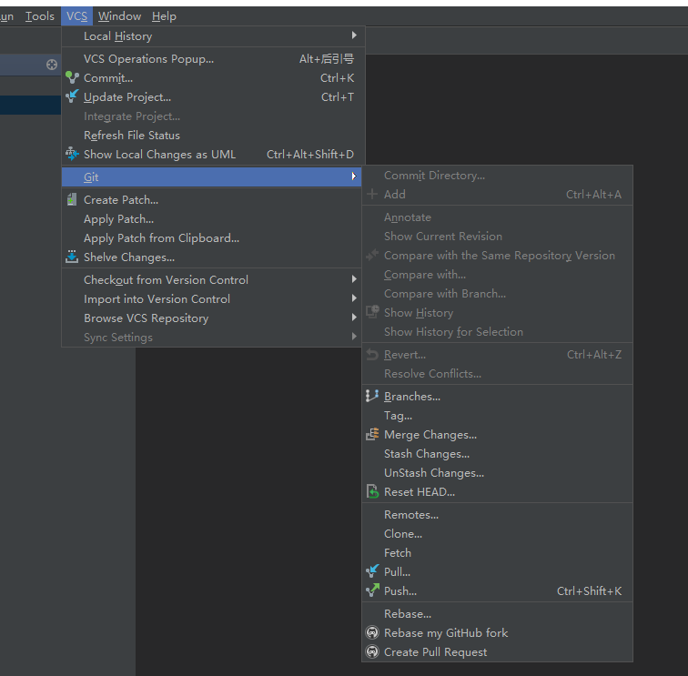This screenshot has width=688, height=676.
Task: Open the Help menu
Action: coord(164,16)
